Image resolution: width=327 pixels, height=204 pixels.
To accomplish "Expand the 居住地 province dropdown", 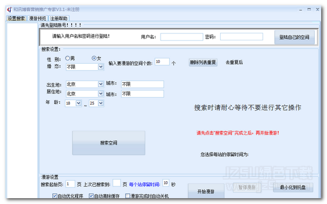I will click(100, 94).
